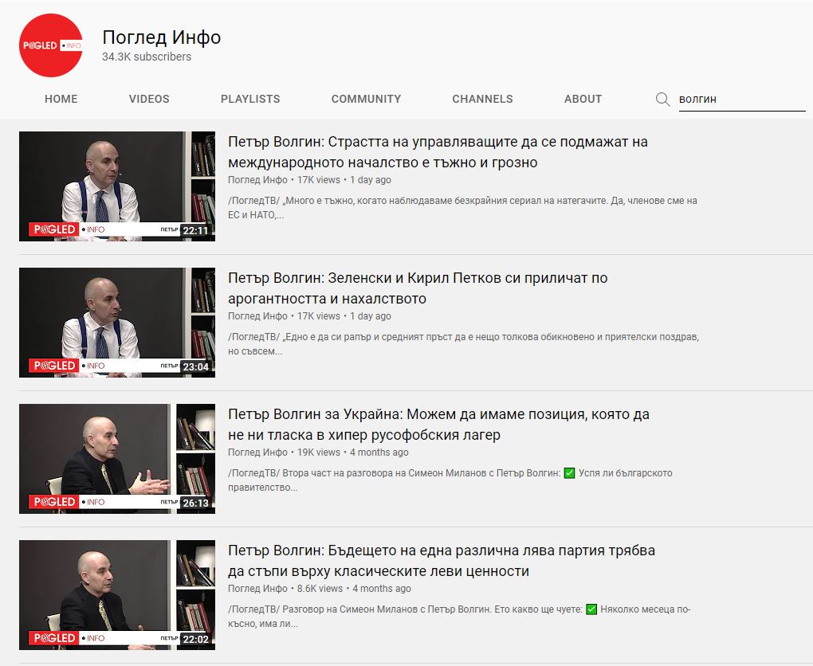813x666 pixels.
Task: Open the 23:04 video thumbnail
Action: click(117, 323)
